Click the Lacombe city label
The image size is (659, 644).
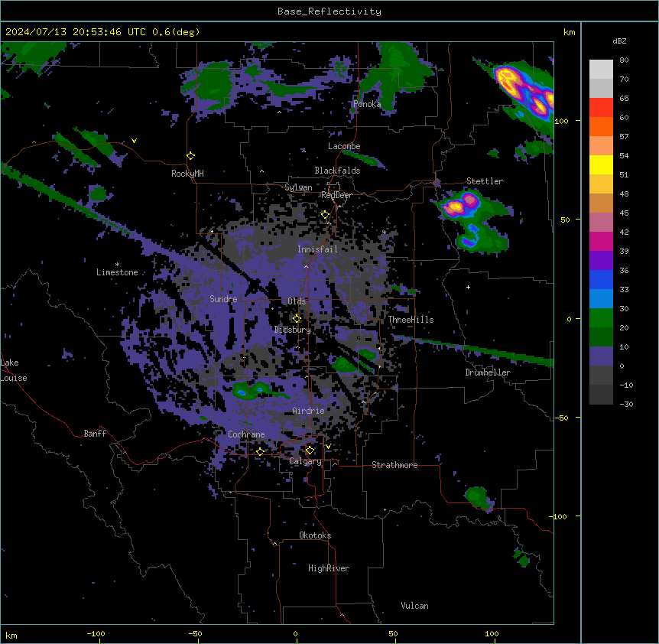pyautogui.click(x=344, y=146)
